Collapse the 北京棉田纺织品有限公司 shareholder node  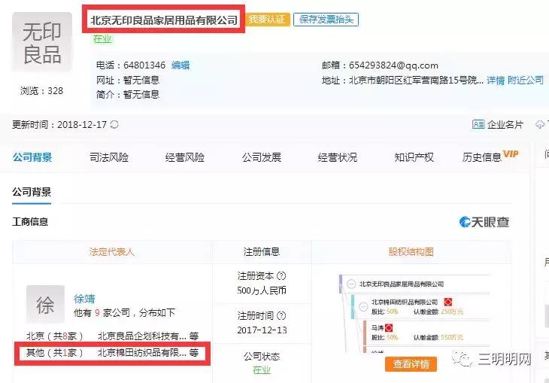coord(363,306)
